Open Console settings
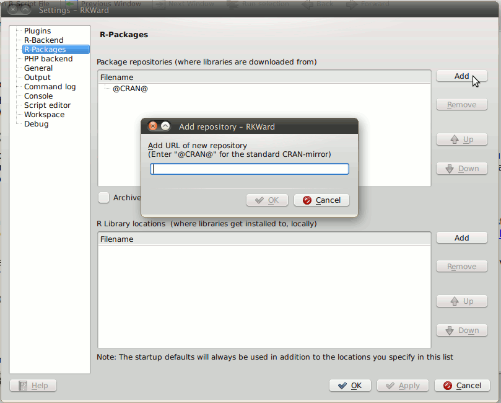501x403 pixels. click(x=38, y=96)
